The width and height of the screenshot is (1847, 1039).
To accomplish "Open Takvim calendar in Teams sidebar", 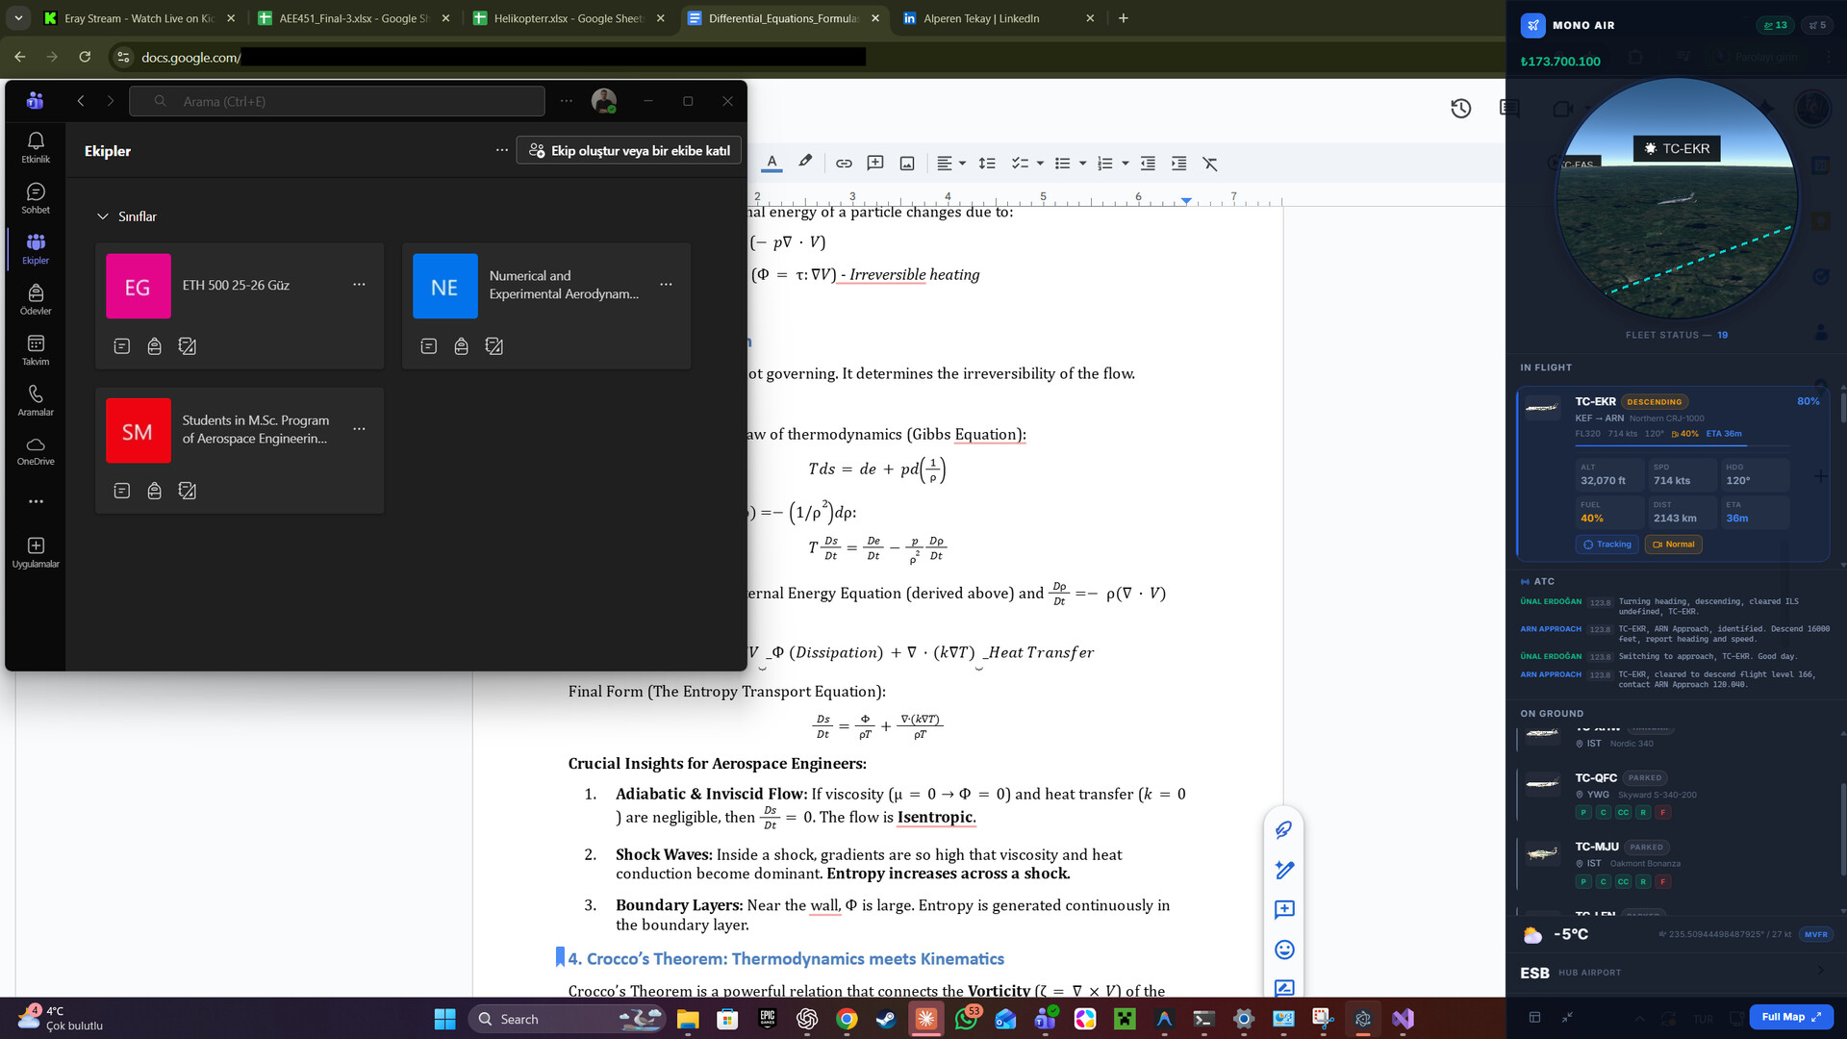I will [36, 349].
